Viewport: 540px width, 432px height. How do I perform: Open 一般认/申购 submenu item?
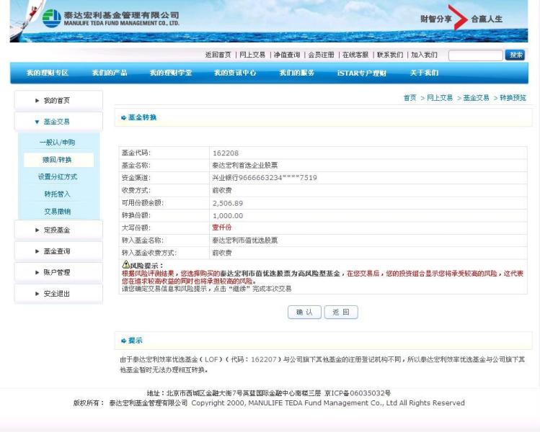pos(57,143)
